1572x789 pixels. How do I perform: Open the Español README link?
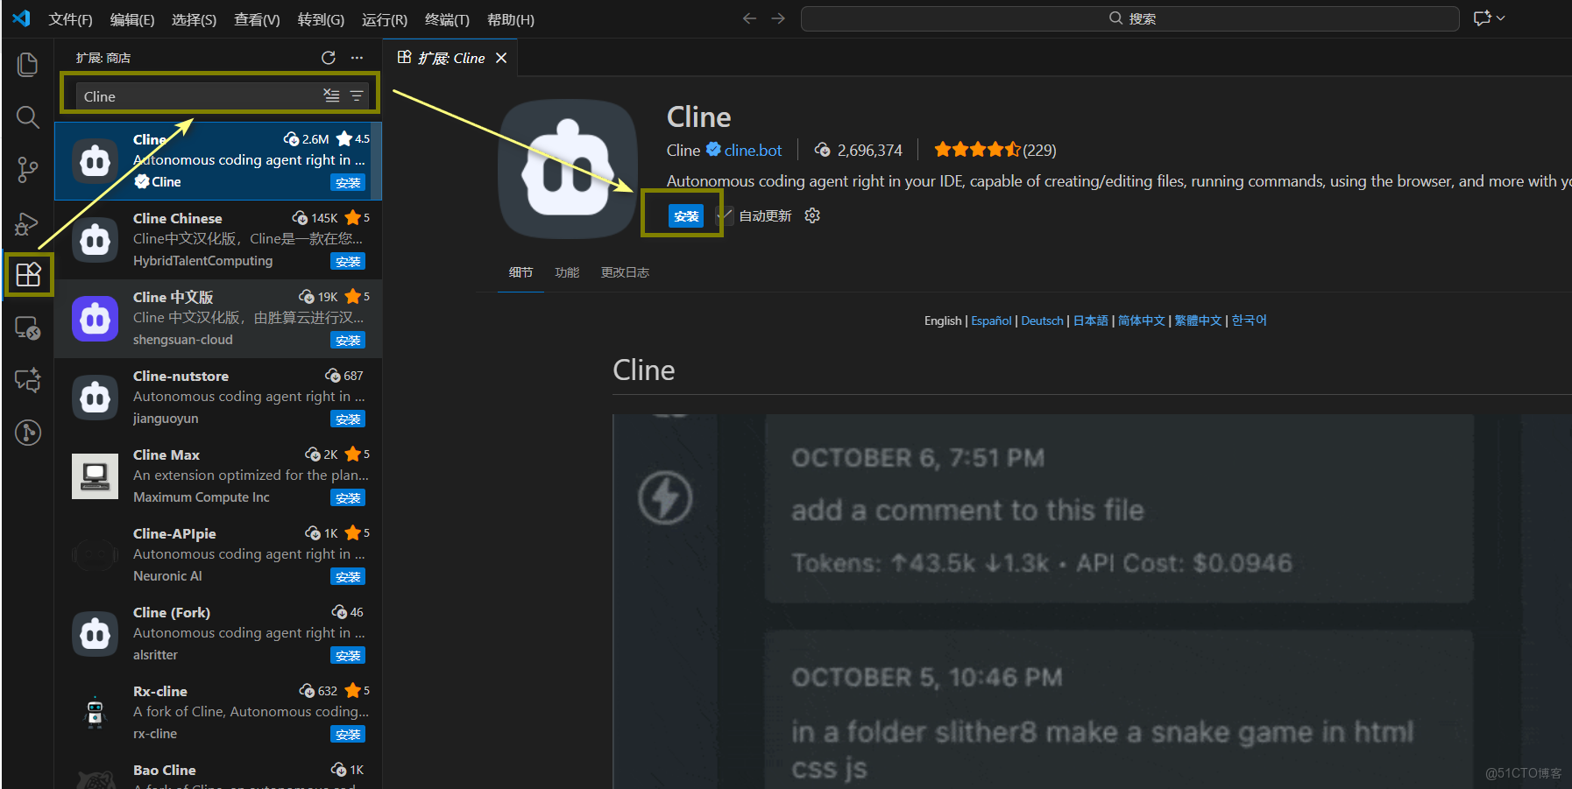point(991,321)
